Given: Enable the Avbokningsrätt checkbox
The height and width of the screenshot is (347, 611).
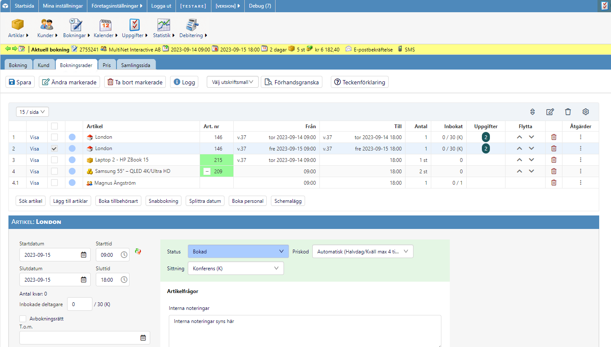Looking at the screenshot, I should tap(23, 319).
